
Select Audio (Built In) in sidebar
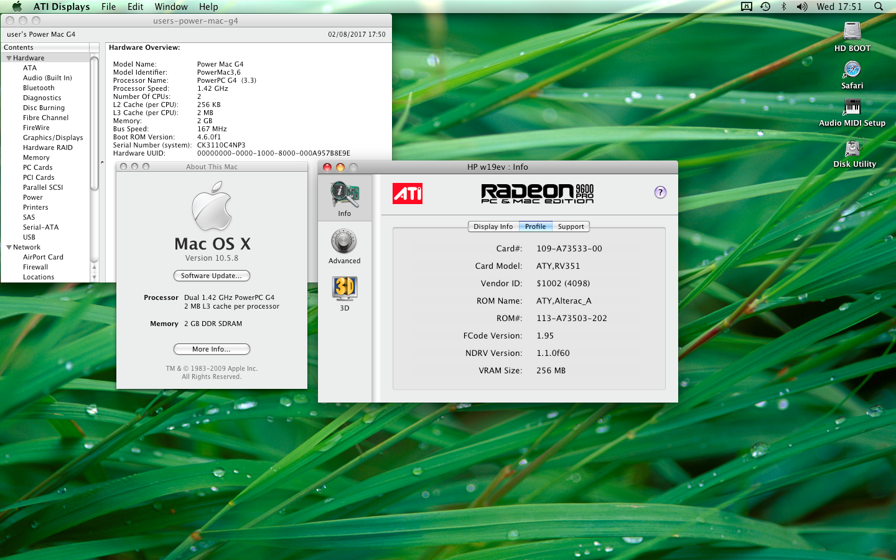pos(47,78)
